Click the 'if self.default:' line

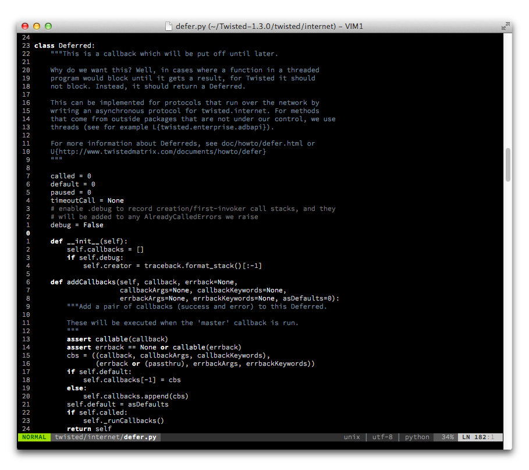tap(99, 372)
